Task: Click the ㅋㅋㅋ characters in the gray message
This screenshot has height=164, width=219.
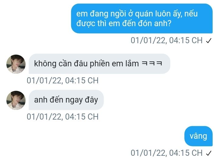Action: 152,63
